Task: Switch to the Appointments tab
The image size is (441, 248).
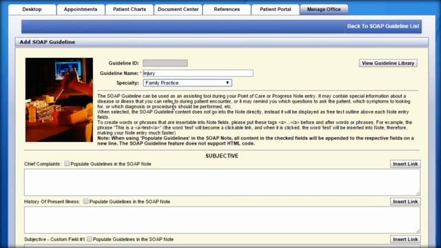Action: point(81,9)
